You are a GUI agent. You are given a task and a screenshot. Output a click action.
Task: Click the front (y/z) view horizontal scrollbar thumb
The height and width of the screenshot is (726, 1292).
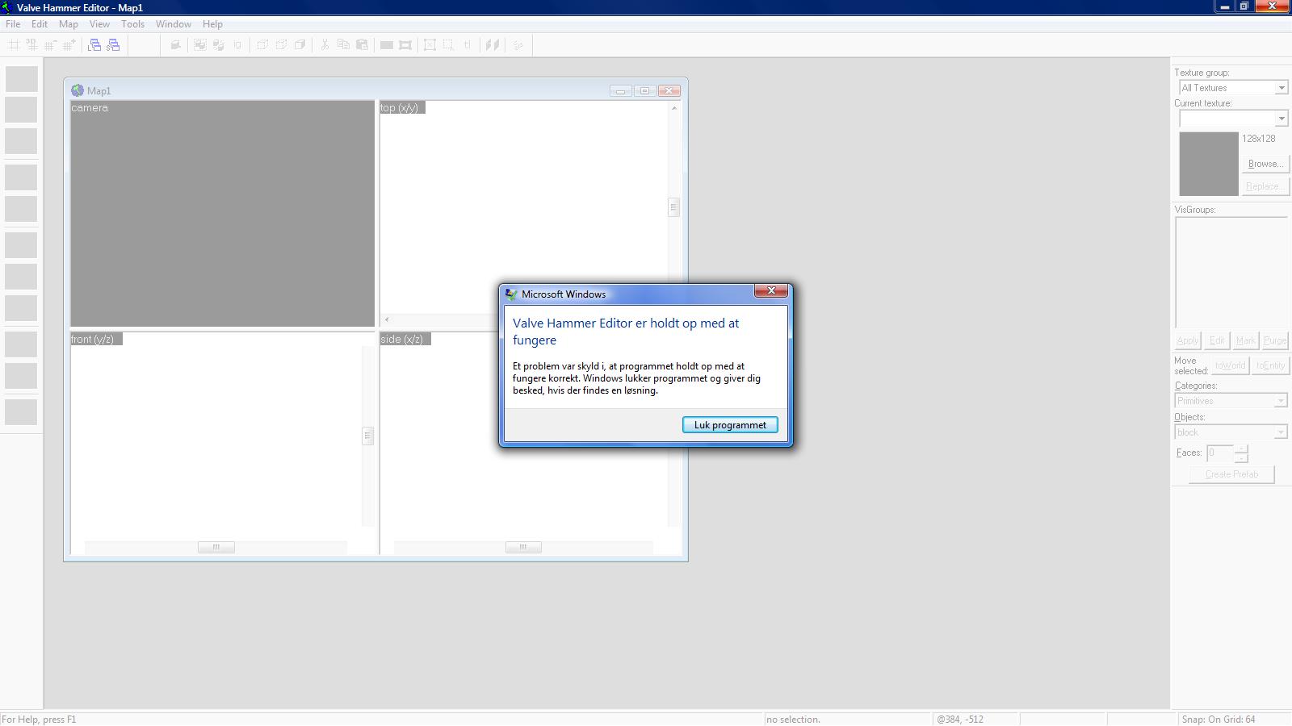click(x=216, y=547)
